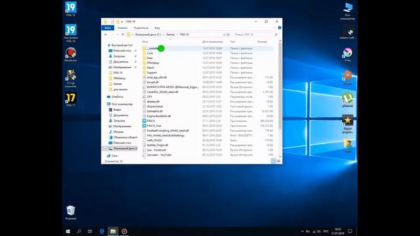
Task: Switch to large icons view button
Action: point(278,161)
